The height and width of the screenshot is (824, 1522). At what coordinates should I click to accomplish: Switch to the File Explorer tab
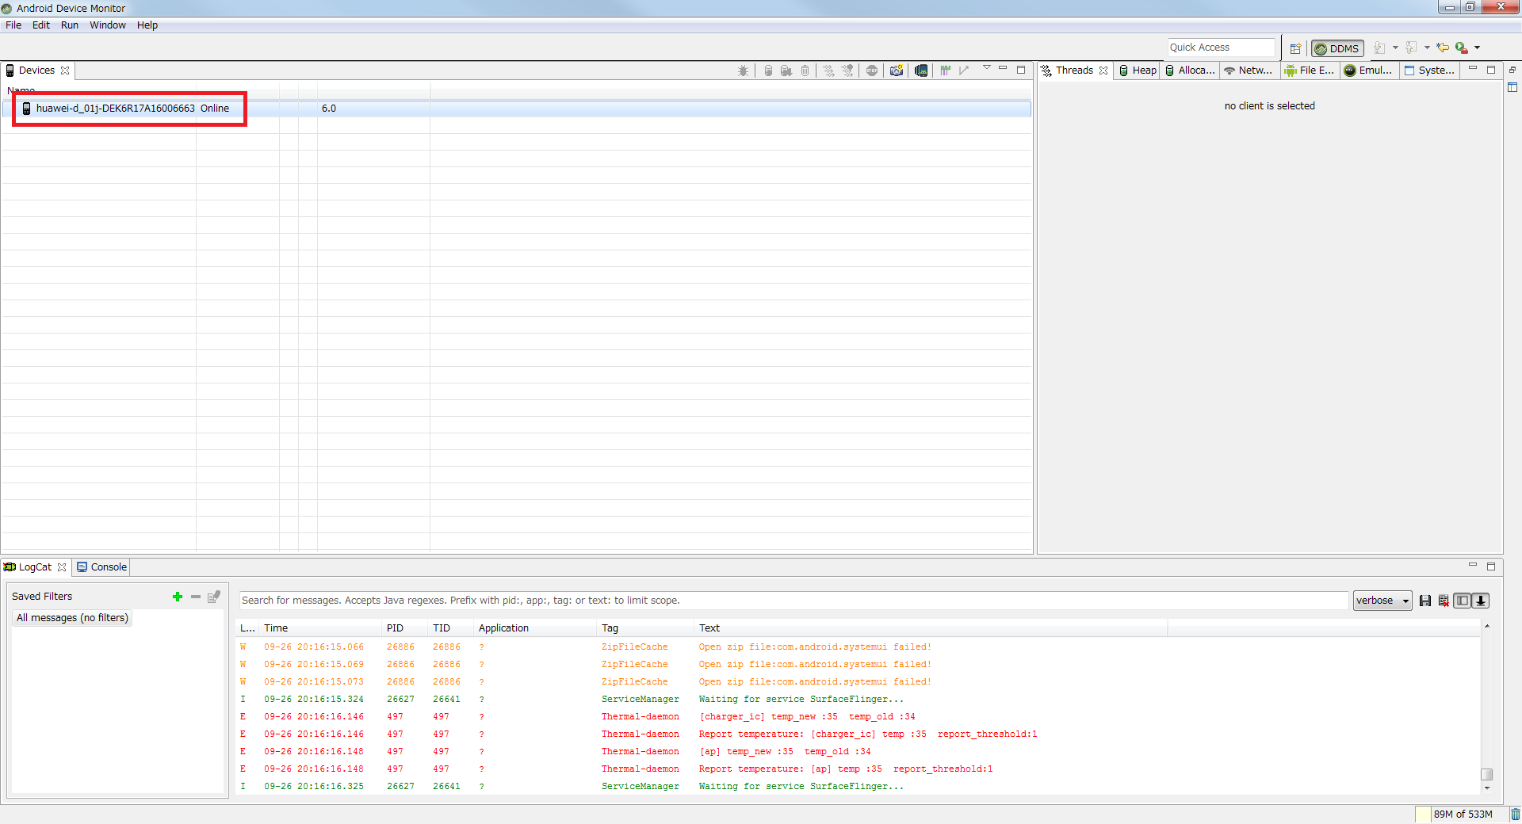click(x=1310, y=71)
